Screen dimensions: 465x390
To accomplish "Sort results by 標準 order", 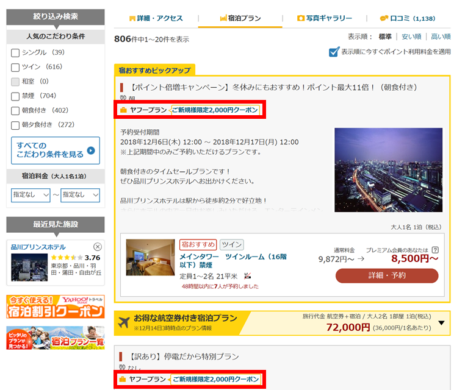I will pyautogui.click(x=385, y=37).
